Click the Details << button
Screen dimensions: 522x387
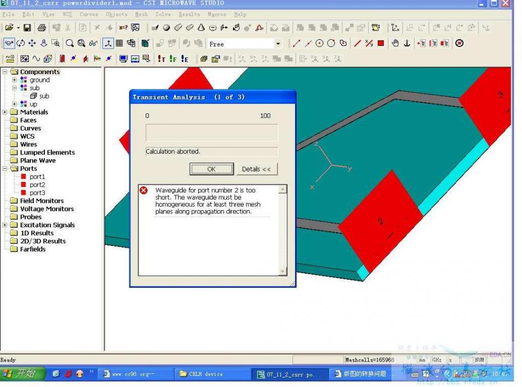pos(256,169)
